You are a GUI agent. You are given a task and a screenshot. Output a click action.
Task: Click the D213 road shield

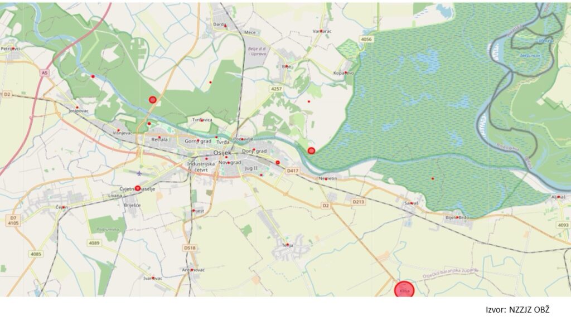coord(359,202)
